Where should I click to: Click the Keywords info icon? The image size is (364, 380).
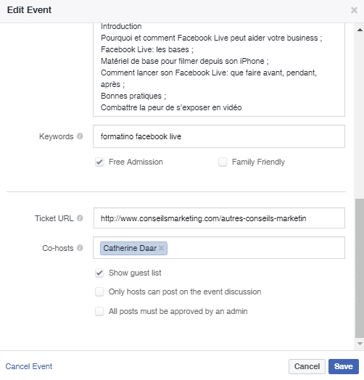point(80,136)
